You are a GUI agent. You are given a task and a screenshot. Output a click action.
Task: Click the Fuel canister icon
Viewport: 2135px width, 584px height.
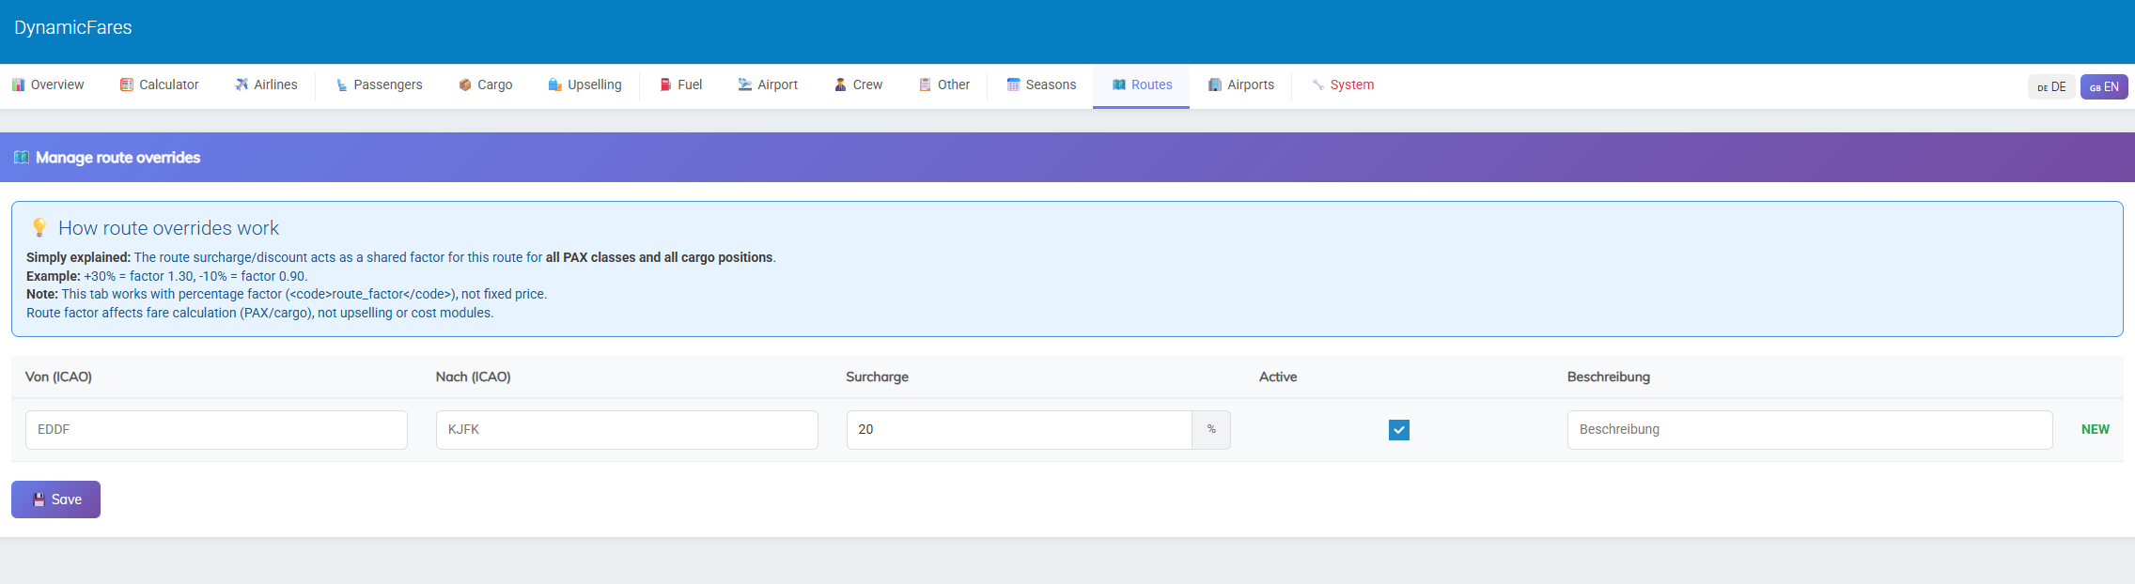coord(665,85)
